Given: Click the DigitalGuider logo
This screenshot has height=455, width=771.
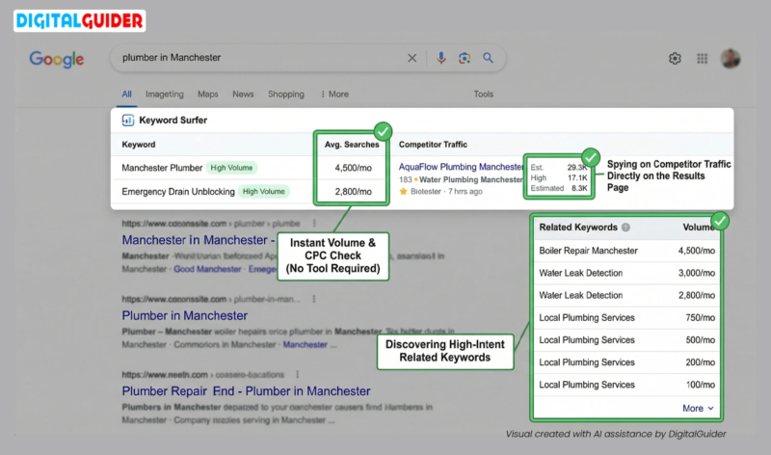Looking at the screenshot, I should (x=79, y=20).
